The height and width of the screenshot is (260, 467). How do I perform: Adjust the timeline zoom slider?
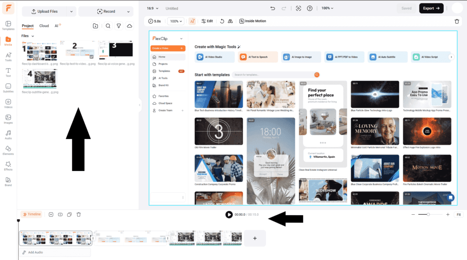pyautogui.click(x=428, y=214)
